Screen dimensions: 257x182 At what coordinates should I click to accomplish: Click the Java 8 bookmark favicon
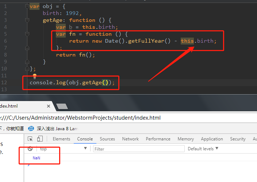tap(31, 128)
